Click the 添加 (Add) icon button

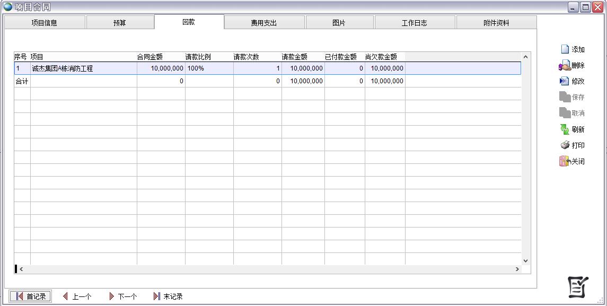pyautogui.click(x=573, y=49)
